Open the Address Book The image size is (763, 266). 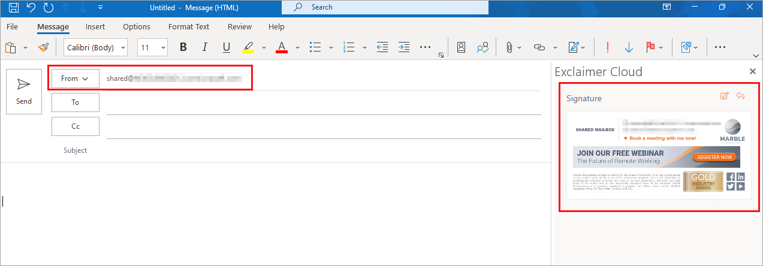[x=461, y=47]
